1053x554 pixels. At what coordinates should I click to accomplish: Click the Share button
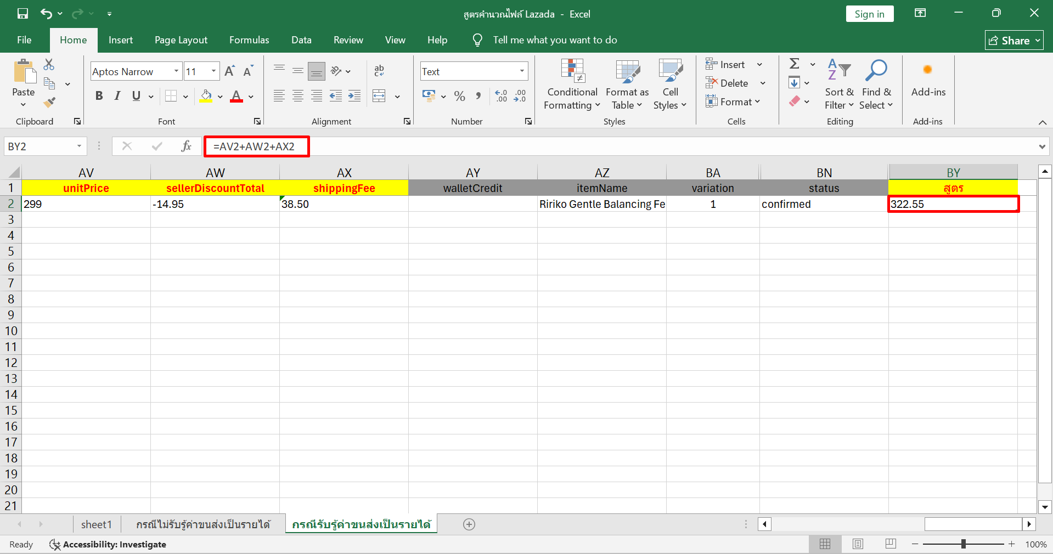(1014, 41)
